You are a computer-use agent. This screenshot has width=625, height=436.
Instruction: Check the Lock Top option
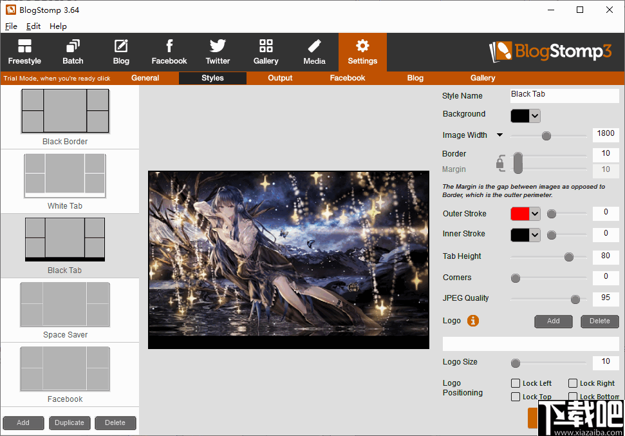(x=516, y=397)
